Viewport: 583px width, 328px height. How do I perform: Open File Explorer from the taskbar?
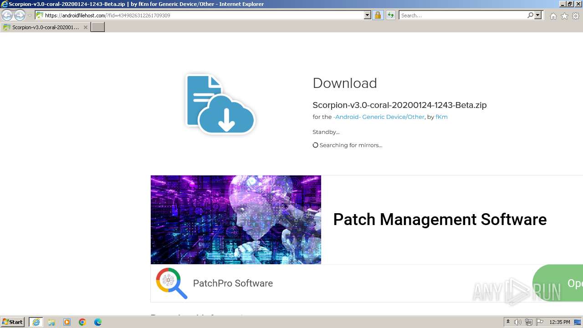[51, 322]
